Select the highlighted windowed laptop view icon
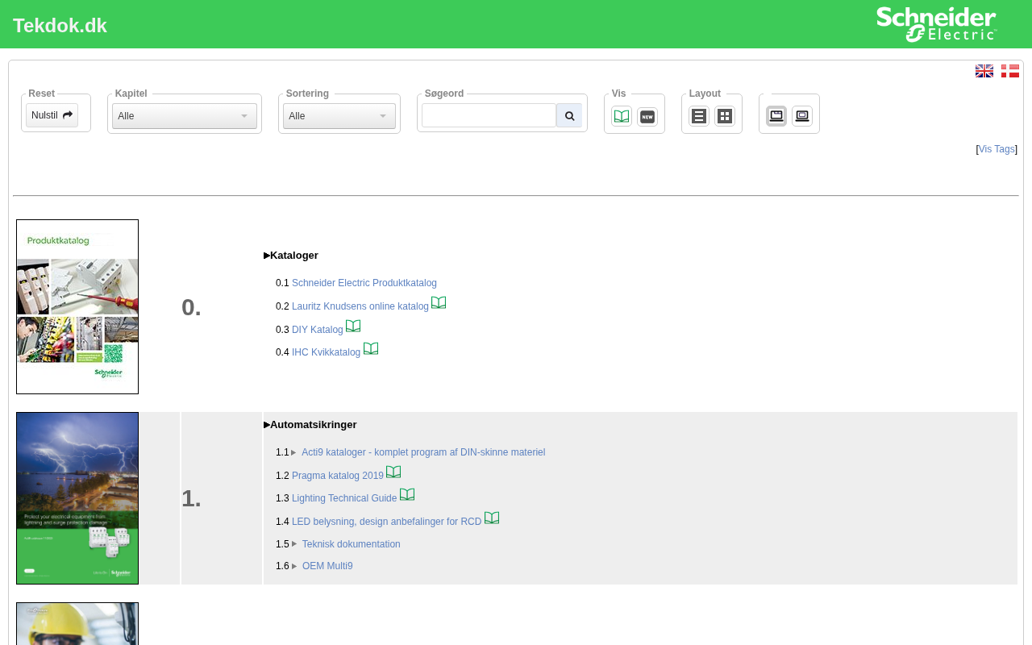 (776, 116)
